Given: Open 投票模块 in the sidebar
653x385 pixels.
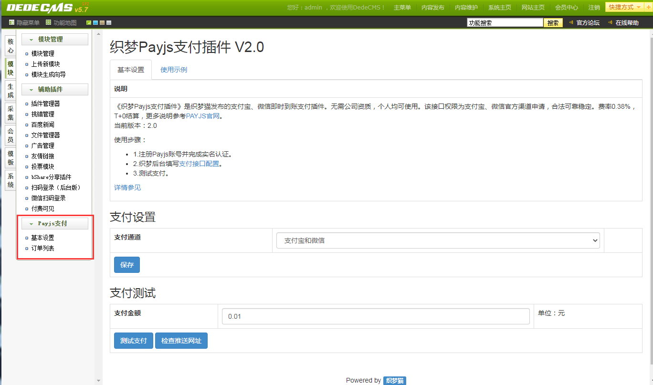Looking at the screenshot, I should point(43,166).
